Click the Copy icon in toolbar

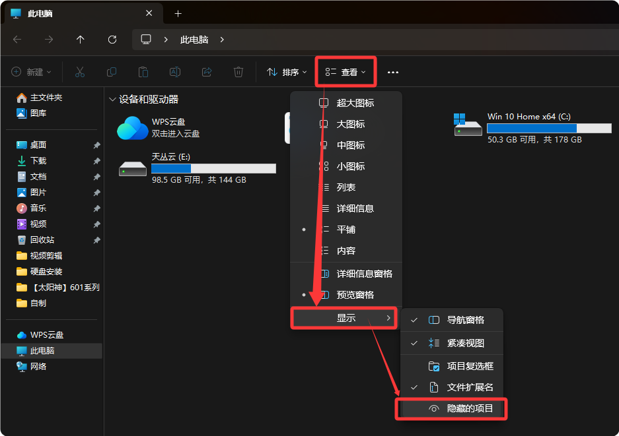tap(112, 72)
